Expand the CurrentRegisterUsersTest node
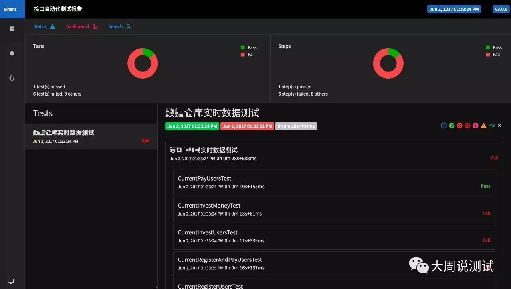The height and width of the screenshot is (289, 511). pos(334,284)
